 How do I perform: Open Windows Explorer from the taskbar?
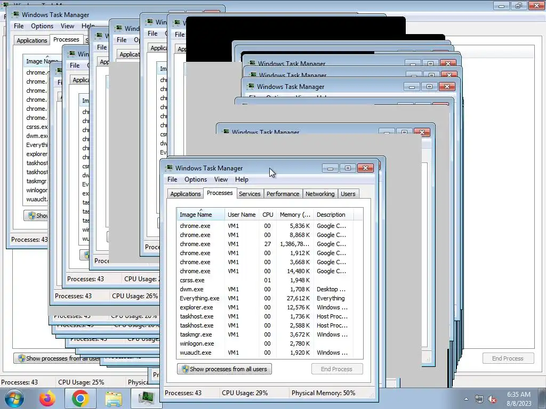[113, 398]
